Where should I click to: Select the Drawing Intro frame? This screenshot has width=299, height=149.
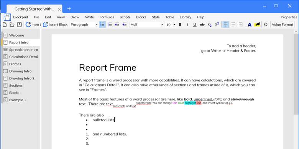tap(21, 71)
